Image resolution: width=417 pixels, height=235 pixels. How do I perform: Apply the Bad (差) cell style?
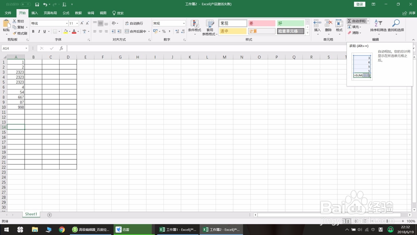pyautogui.click(x=262, y=23)
